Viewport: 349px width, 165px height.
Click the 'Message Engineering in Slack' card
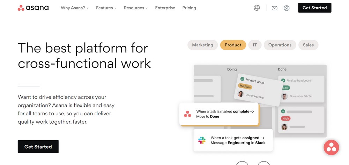pyautogui.click(x=233, y=140)
